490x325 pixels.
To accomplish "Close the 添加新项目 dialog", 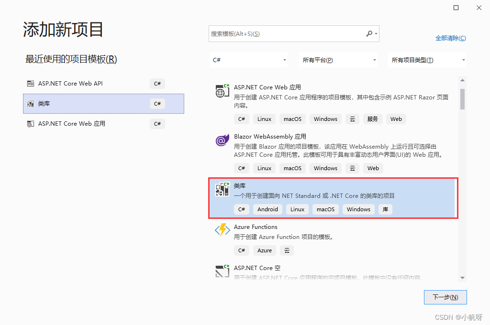I will coord(479,8).
